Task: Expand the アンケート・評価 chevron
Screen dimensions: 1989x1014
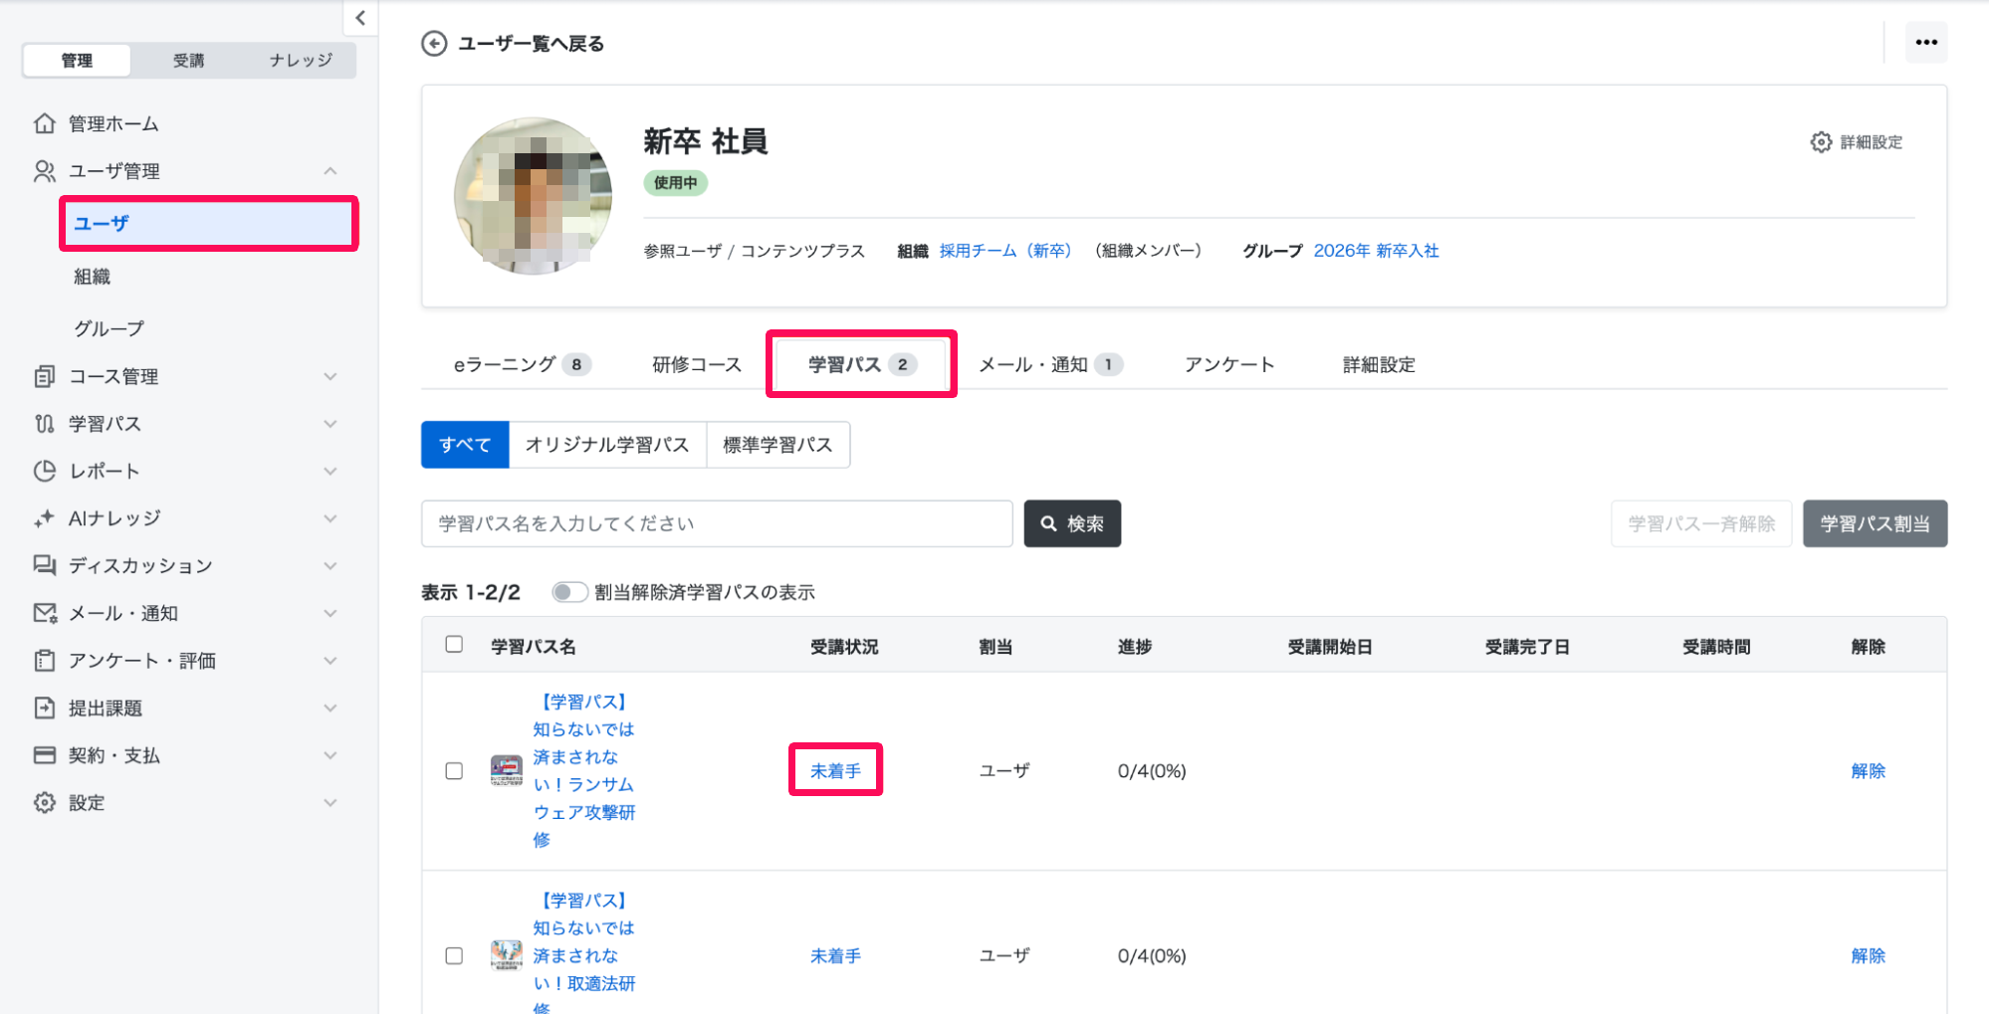Action: [331, 661]
